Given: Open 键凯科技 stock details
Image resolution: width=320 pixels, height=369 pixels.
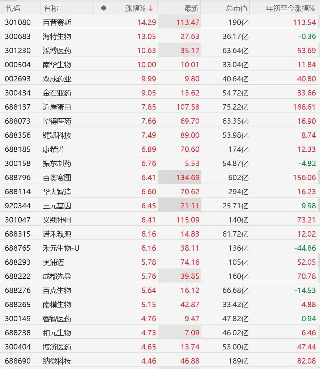Looking at the screenshot, I should 57,135.
